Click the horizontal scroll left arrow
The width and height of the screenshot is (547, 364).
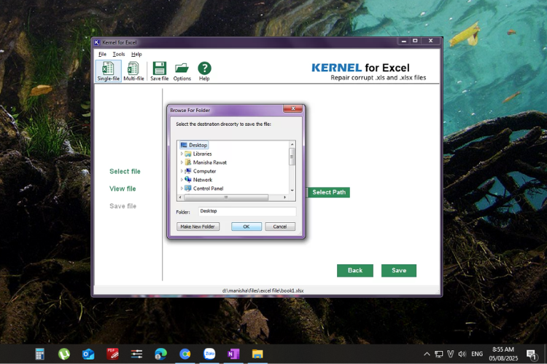(180, 197)
